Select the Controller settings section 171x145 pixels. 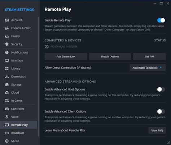pos(19,109)
